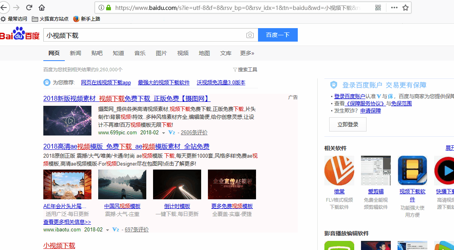Reload the page with refresh icon

click(x=29, y=8)
